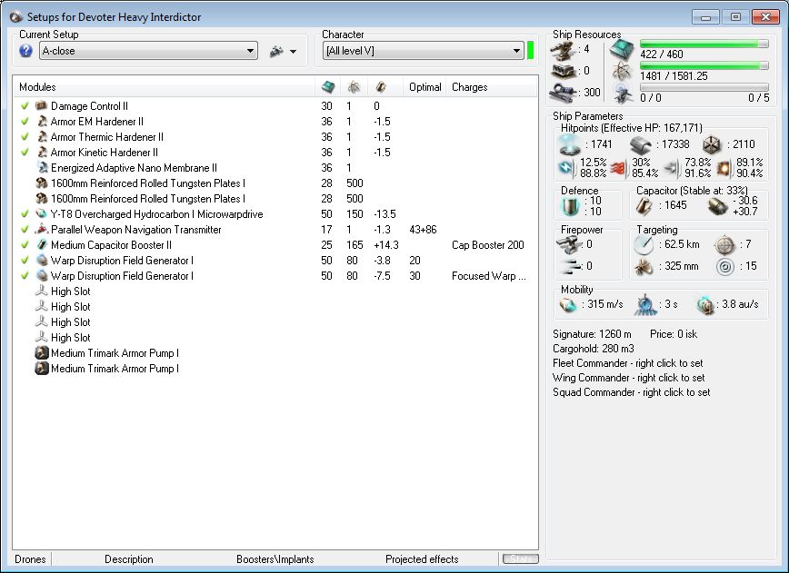
Task: Select the Cap Booster 200 charge cell
Action: 487,245
